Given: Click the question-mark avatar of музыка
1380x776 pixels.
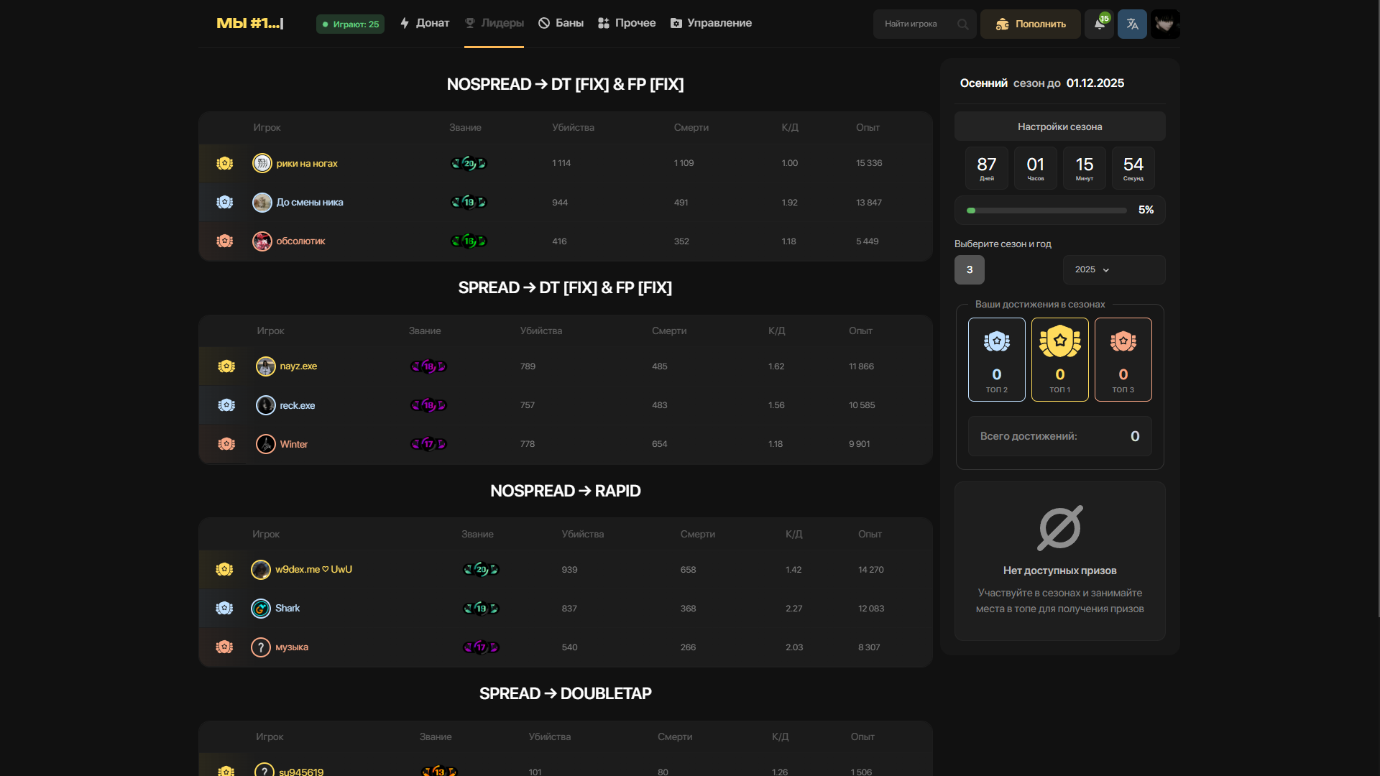Looking at the screenshot, I should (261, 647).
